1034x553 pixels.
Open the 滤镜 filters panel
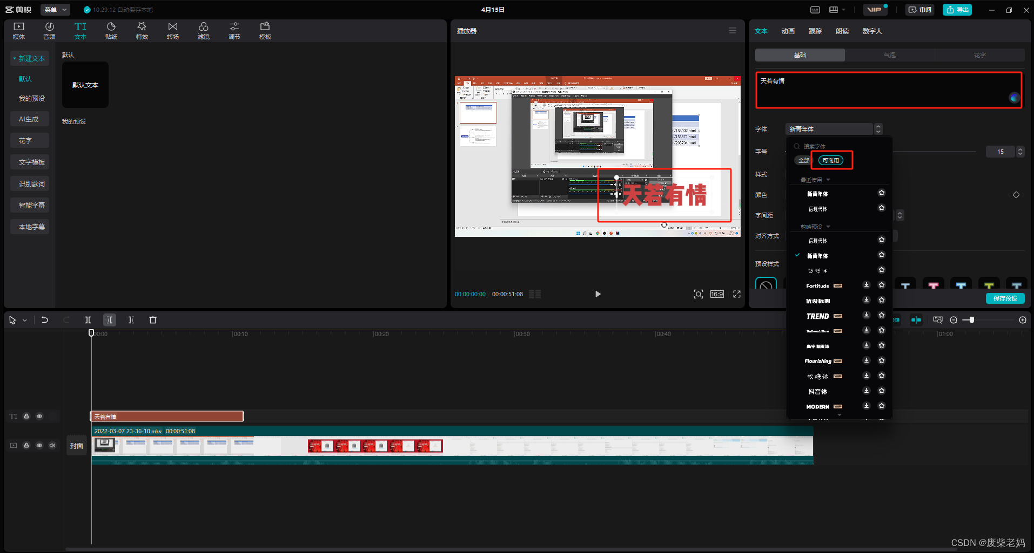[x=204, y=31]
